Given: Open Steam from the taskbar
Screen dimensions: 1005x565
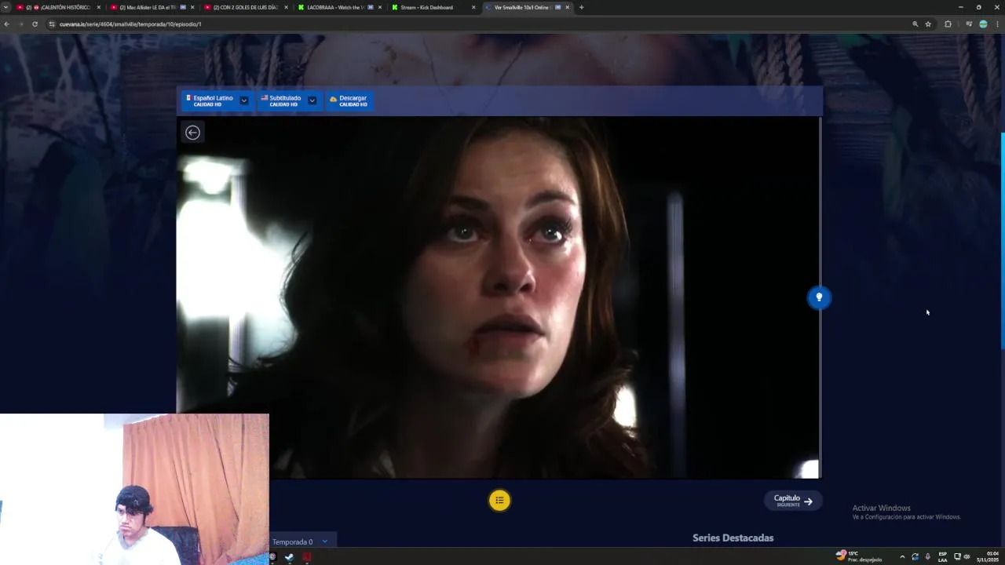Looking at the screenshot, I should click(x=289, y=557).
